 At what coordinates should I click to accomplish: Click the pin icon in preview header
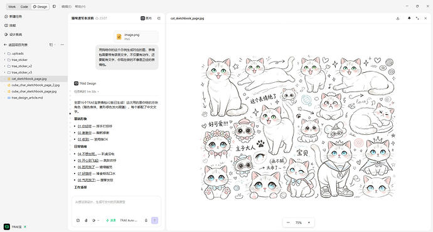tap(409, 18)
